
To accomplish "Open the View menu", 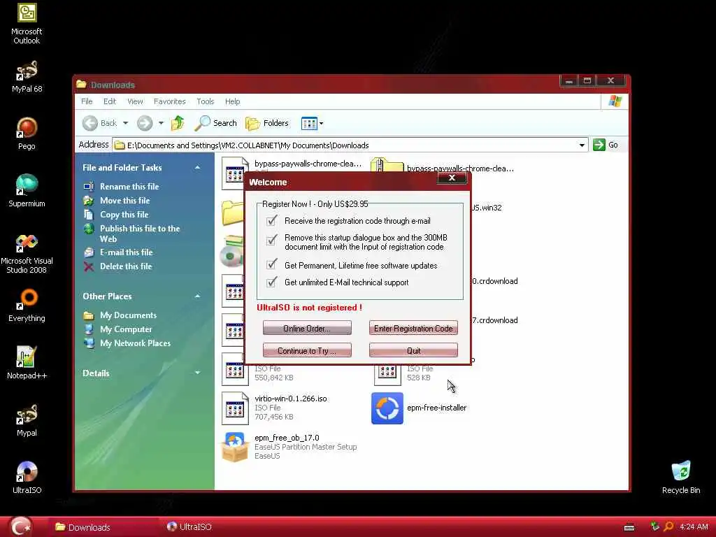I will click(x=135, y=101).
